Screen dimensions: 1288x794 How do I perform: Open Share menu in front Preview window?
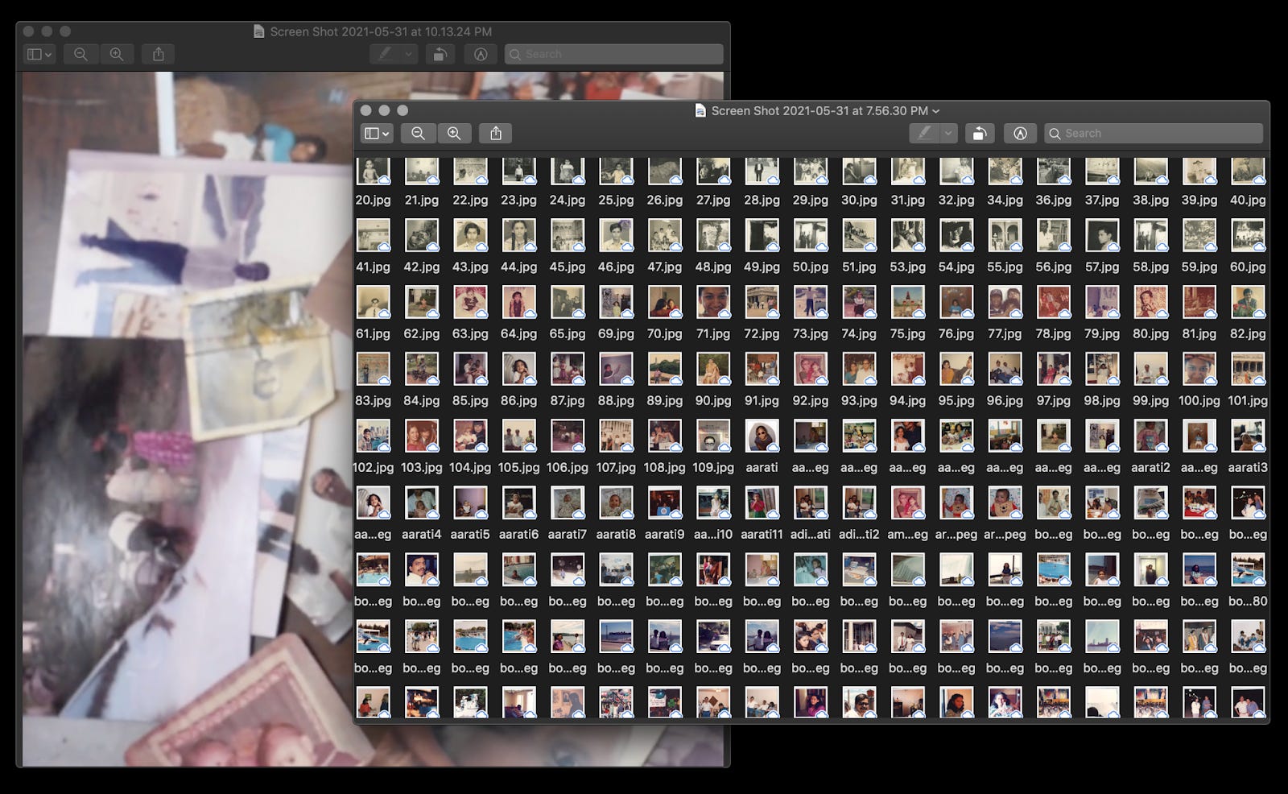(x=496, y=134)
